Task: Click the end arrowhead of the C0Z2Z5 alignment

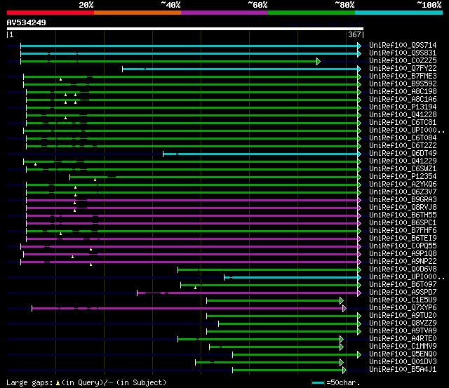Action: [319, 61]
